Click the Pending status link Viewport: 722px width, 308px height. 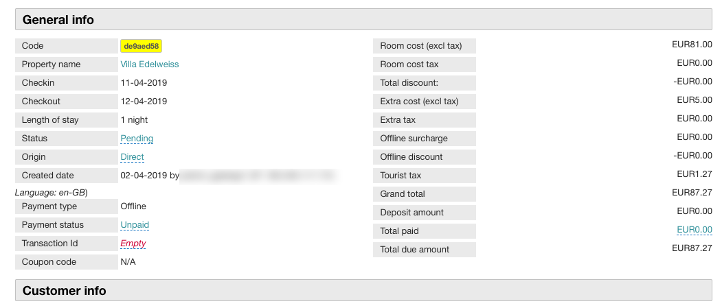coord(137,139)
